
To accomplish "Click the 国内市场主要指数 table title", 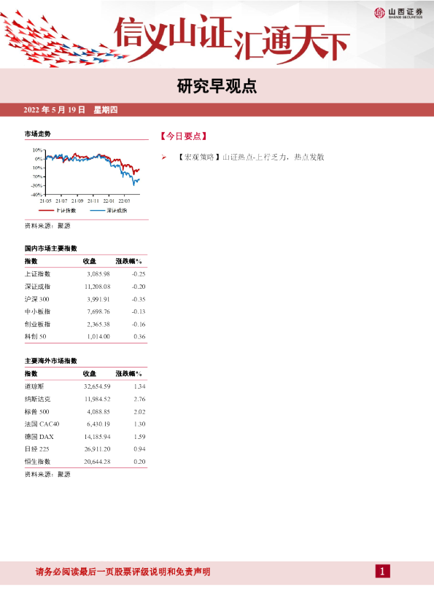I will pos(51,248).
